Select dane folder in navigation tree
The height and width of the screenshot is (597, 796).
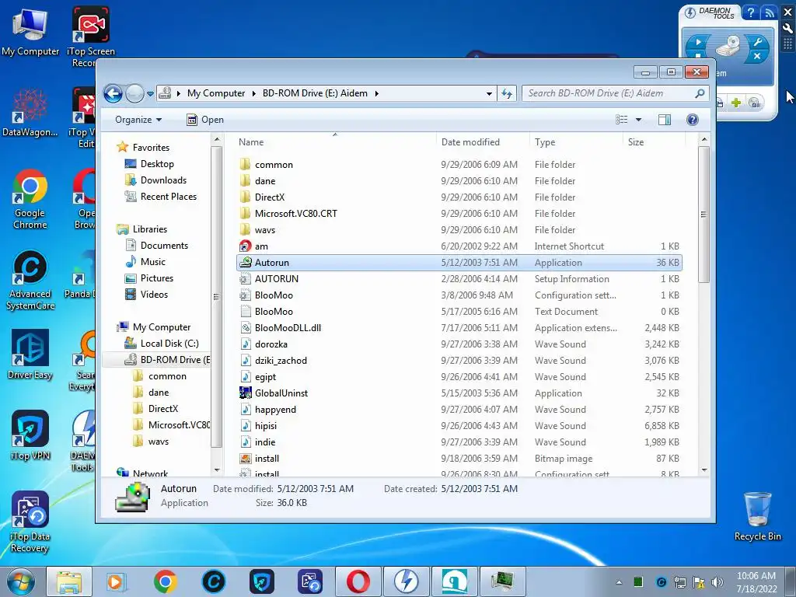point(151,393)
